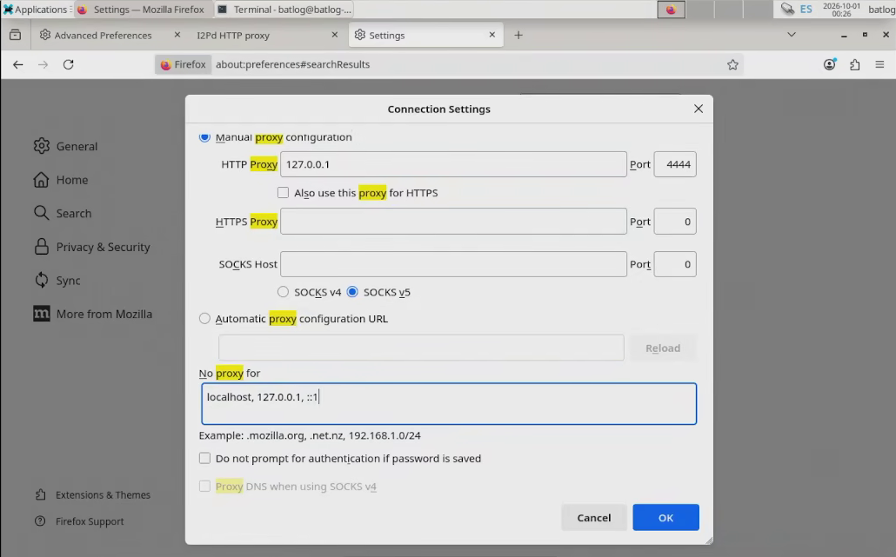Click the SOCKS Host port field
Image resolution: width=896 pixels, height=557 pixels.
tap(675, 264)
